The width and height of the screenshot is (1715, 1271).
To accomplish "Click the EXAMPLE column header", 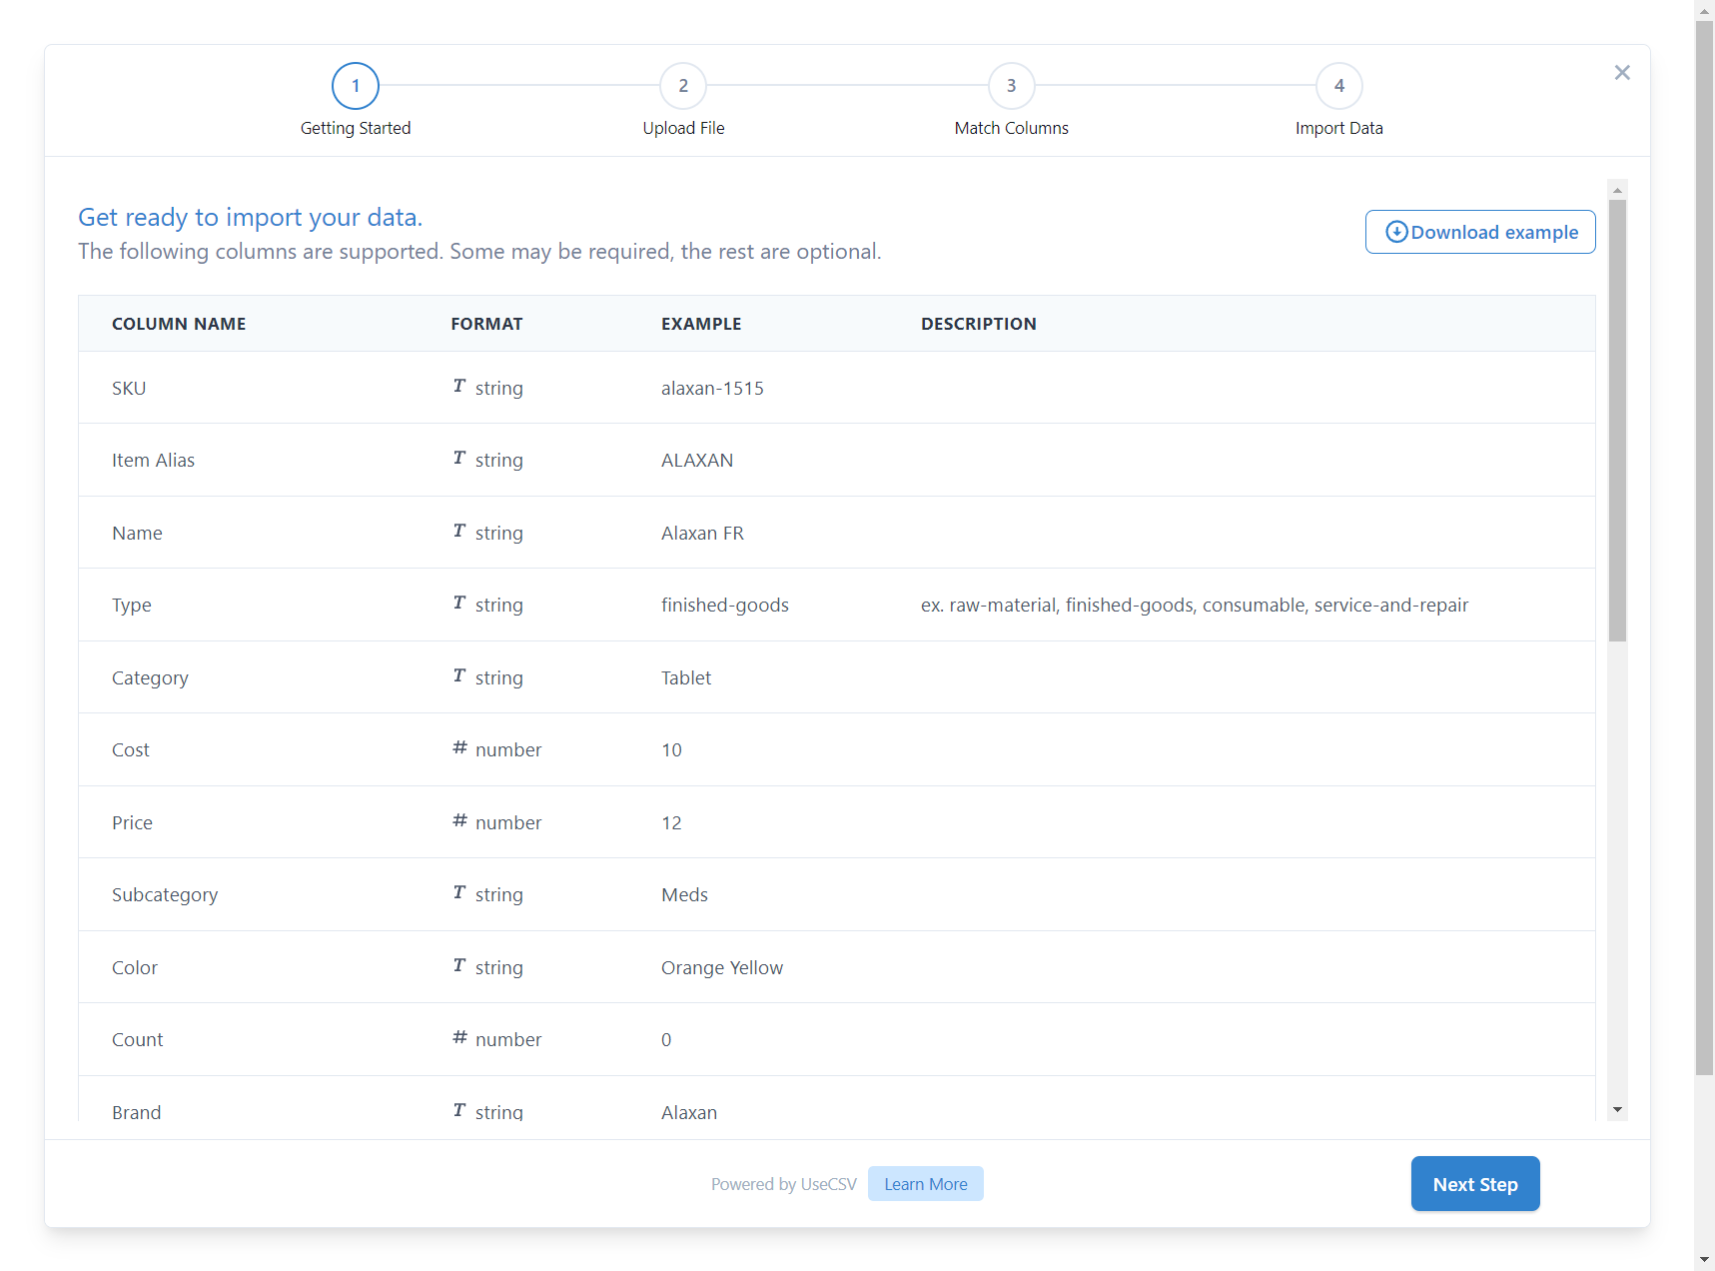I will (x=701, y=324).
